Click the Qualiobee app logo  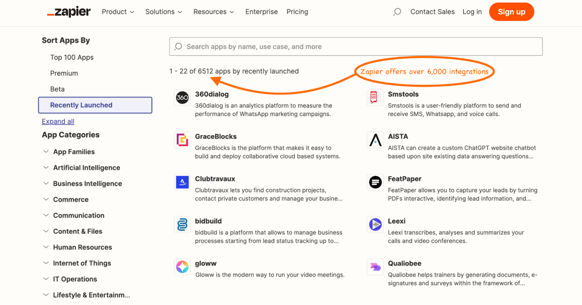point(375,267)
